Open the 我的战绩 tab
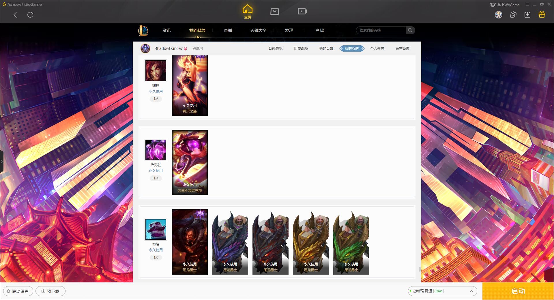This screenshot has width=554, height=300. coord(197,30)
